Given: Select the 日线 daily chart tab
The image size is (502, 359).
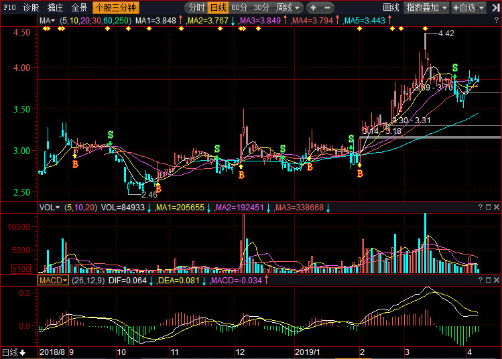Looking at the screenshot, I should coord(218,8).
